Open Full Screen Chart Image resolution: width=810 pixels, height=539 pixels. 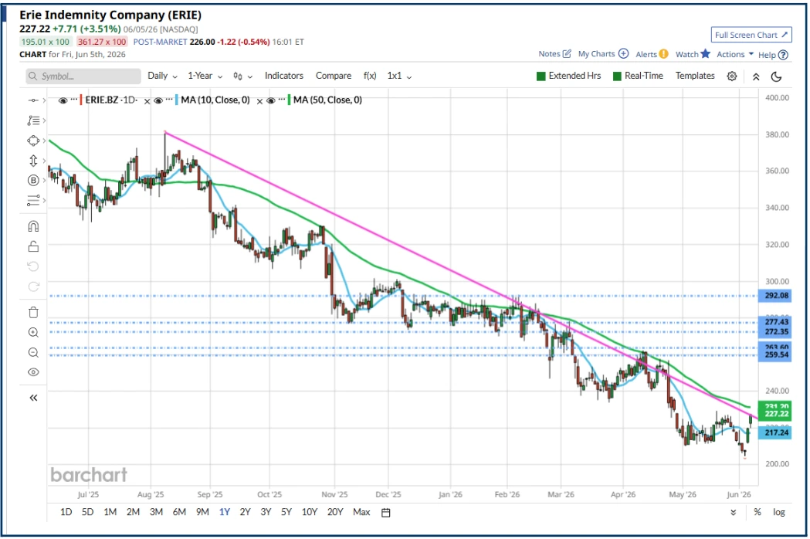click(x=751, y=35)
